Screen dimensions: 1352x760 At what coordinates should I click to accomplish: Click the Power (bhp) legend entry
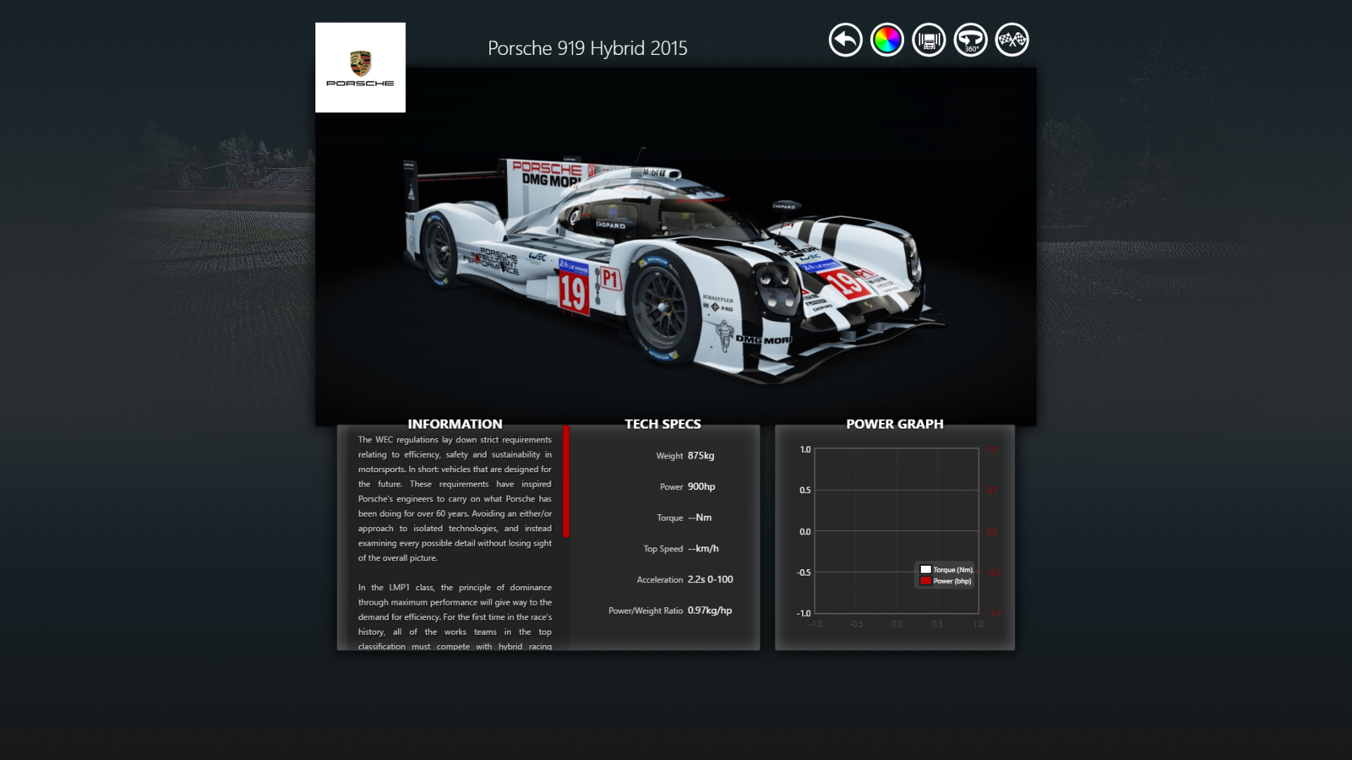946,581
